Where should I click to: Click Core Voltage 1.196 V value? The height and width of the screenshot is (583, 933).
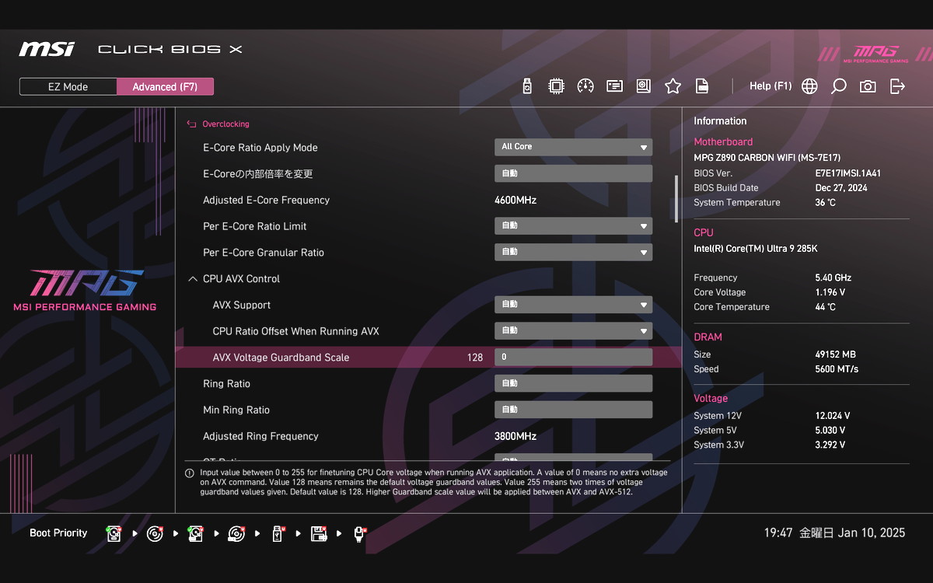[x=830, y=292]
